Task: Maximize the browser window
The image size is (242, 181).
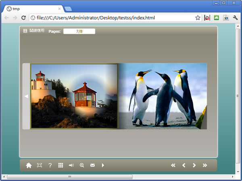Action: 224,3
